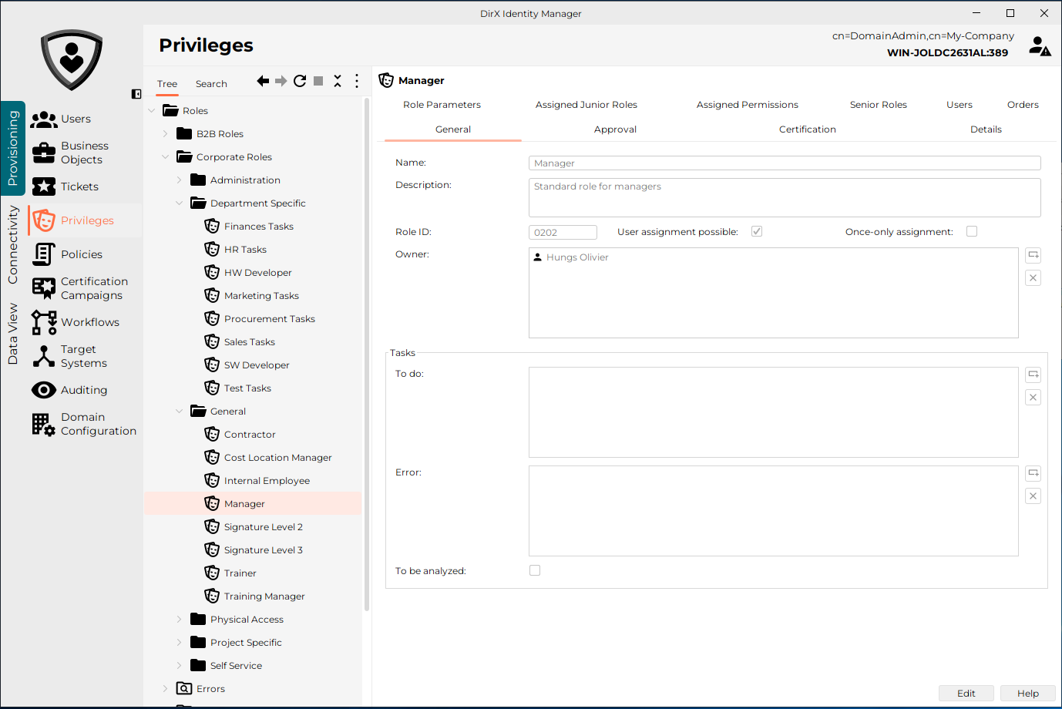Select the Cost Location Manager role
Image resolution: width=1062 pixels, height=709 pixels.
point(277,458)
